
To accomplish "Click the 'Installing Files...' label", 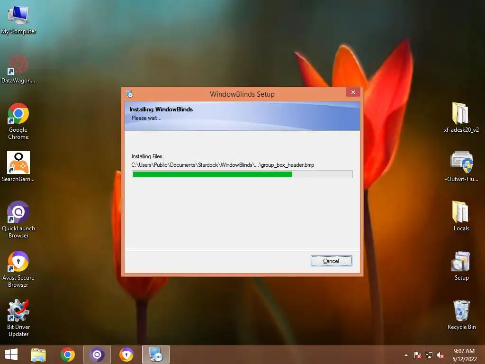I will (149, 156).
